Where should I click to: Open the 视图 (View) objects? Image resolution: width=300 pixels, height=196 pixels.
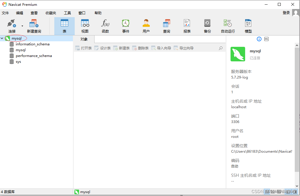pos(85,26)
